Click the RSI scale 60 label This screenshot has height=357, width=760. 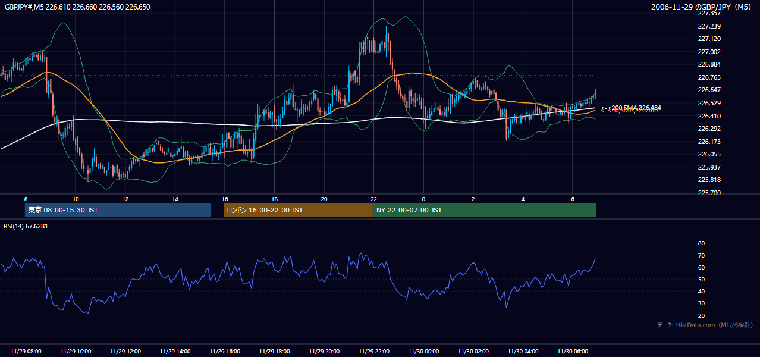(x=701, y=267)
